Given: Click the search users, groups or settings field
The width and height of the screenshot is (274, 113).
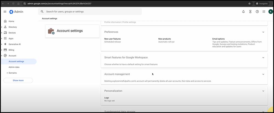Looking at the screenshot, I should (x=90, y=12).
